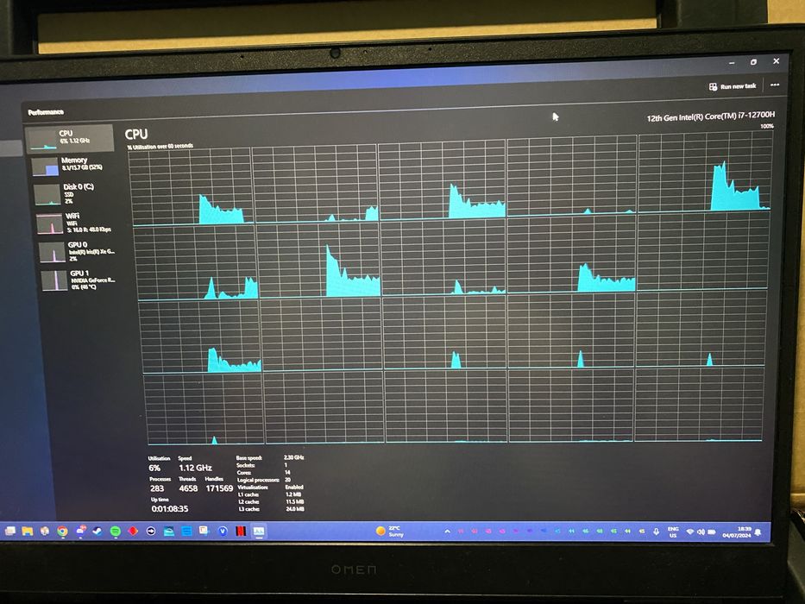Open Disk 0 (C:) performance view
Screen dimensions: 805x604
(73, 193)
